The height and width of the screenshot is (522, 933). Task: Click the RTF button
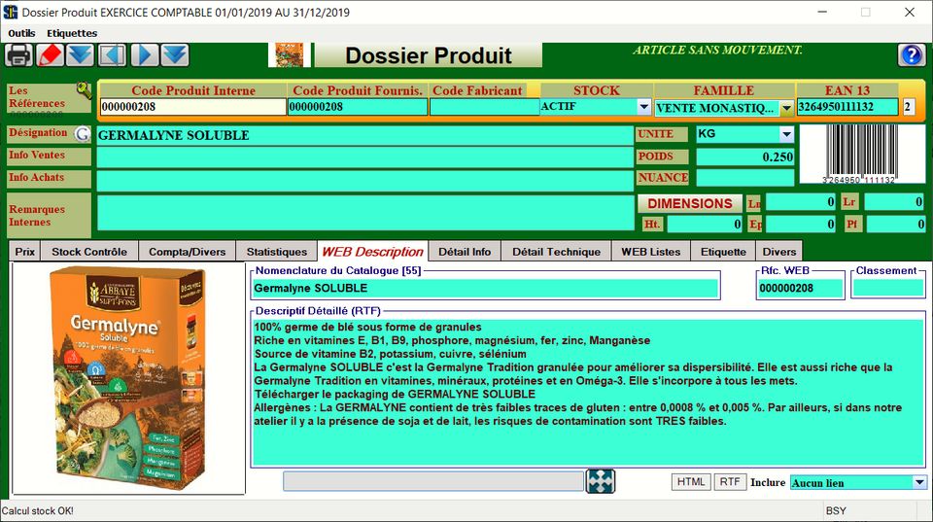(x=730, y=481)
